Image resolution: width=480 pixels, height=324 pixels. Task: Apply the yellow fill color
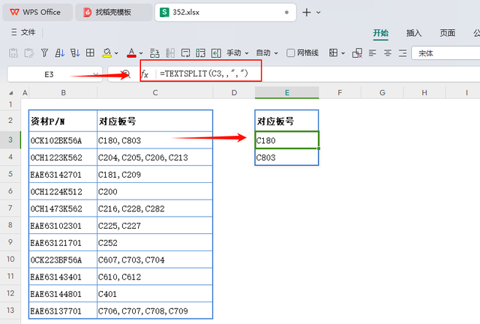[106, 53]
